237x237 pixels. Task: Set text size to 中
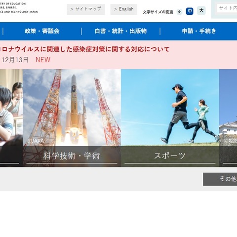point(190,11)
